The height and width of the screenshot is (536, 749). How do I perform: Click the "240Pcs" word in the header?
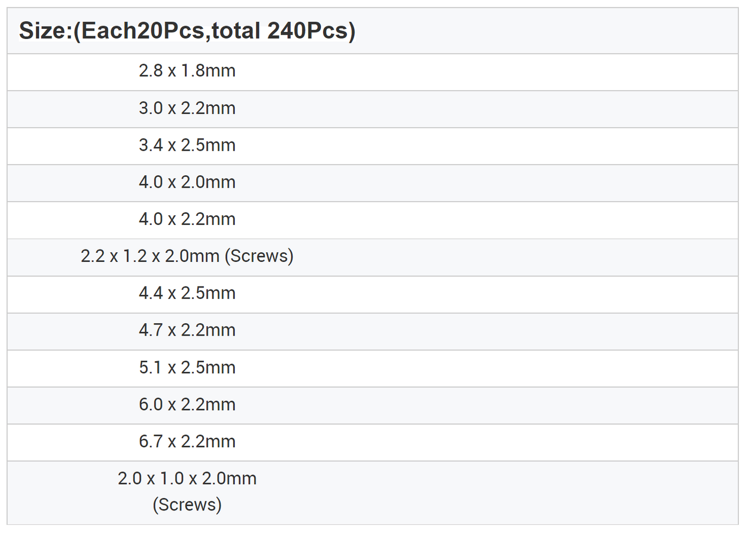coord(311,31)
